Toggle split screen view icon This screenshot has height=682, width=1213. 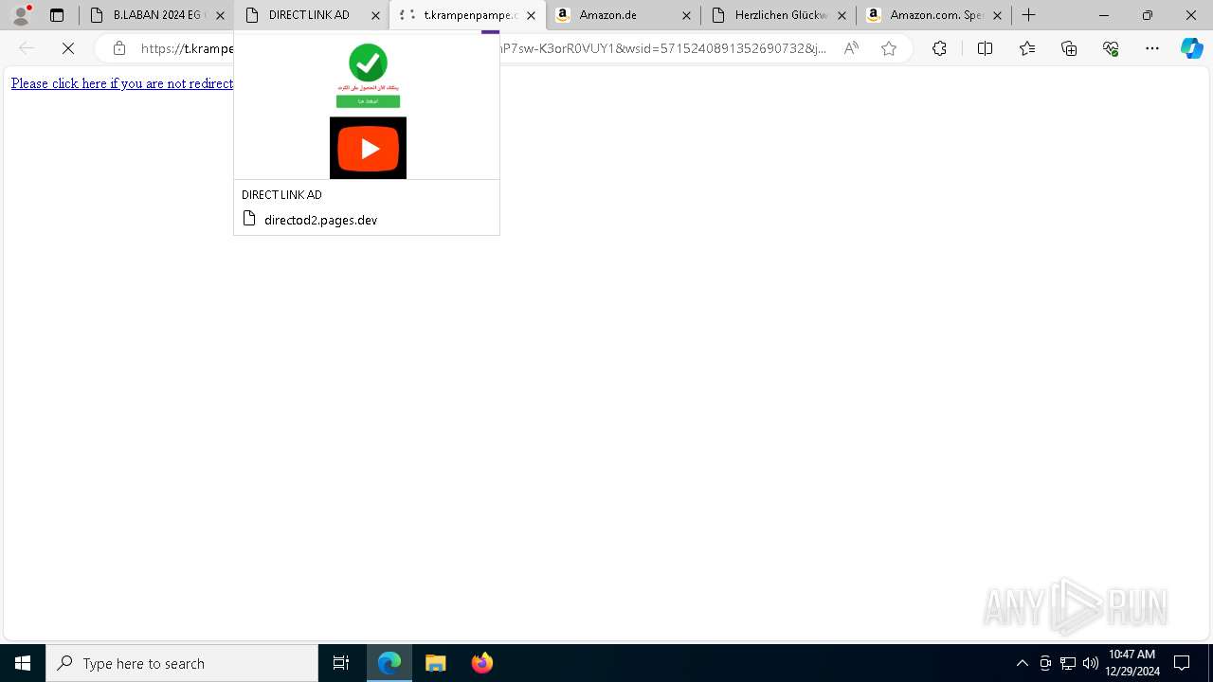985,48
